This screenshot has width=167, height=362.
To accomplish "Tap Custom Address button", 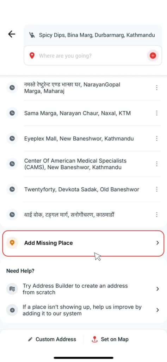I will (x=52, y=339).
